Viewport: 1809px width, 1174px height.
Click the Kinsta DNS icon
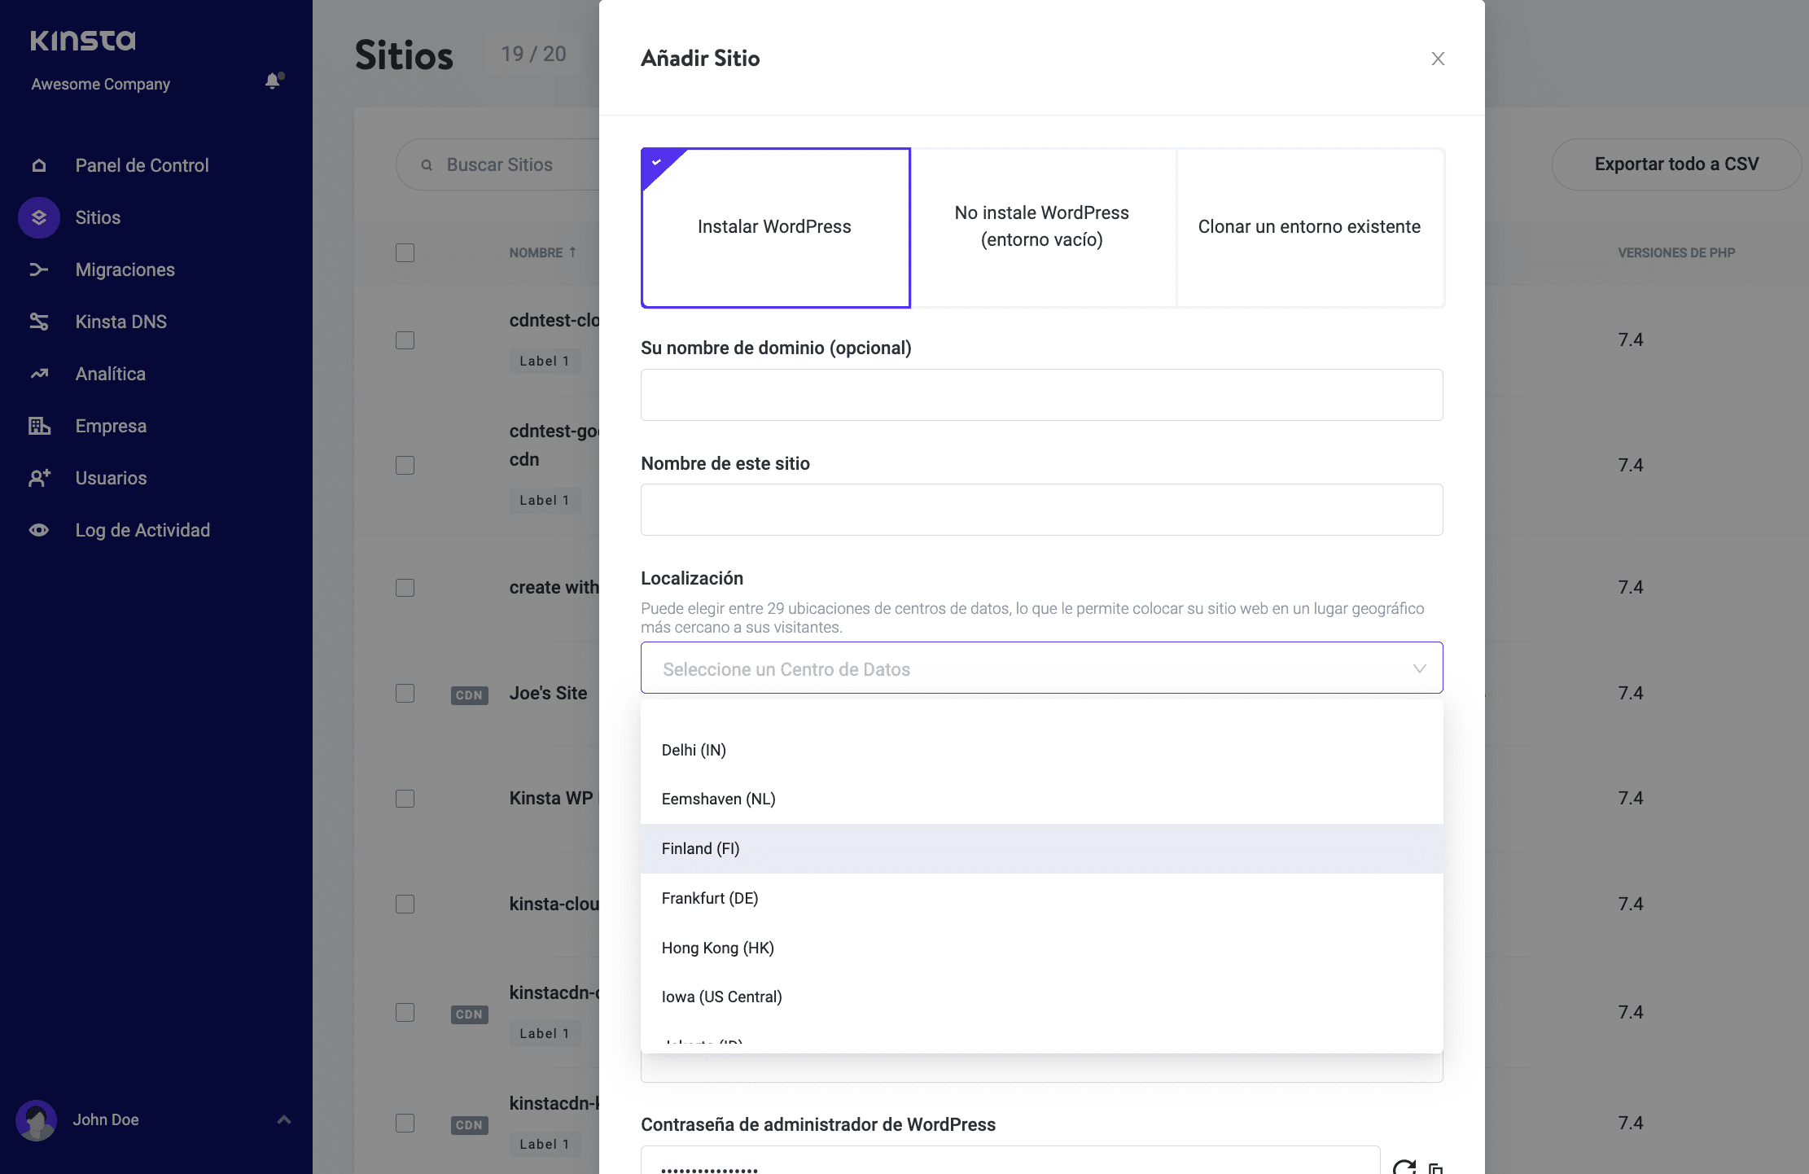(39, 322)
